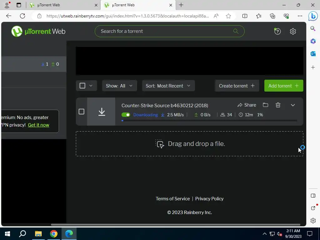Open Microsoft 365 icon in Edge sidebar

click(313, 41)
